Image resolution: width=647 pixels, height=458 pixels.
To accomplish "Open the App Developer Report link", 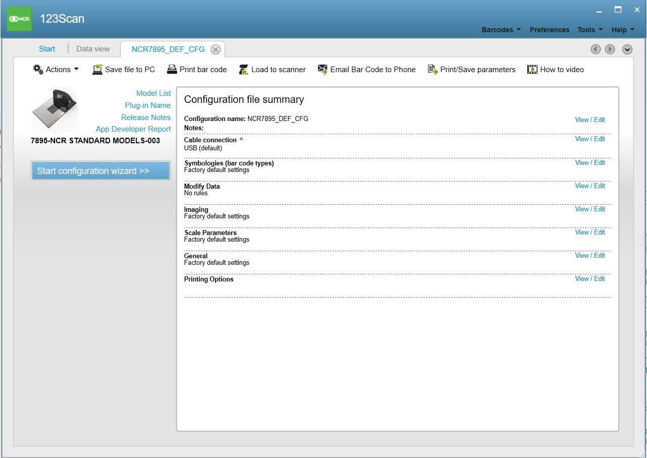I will coord(133,129).
